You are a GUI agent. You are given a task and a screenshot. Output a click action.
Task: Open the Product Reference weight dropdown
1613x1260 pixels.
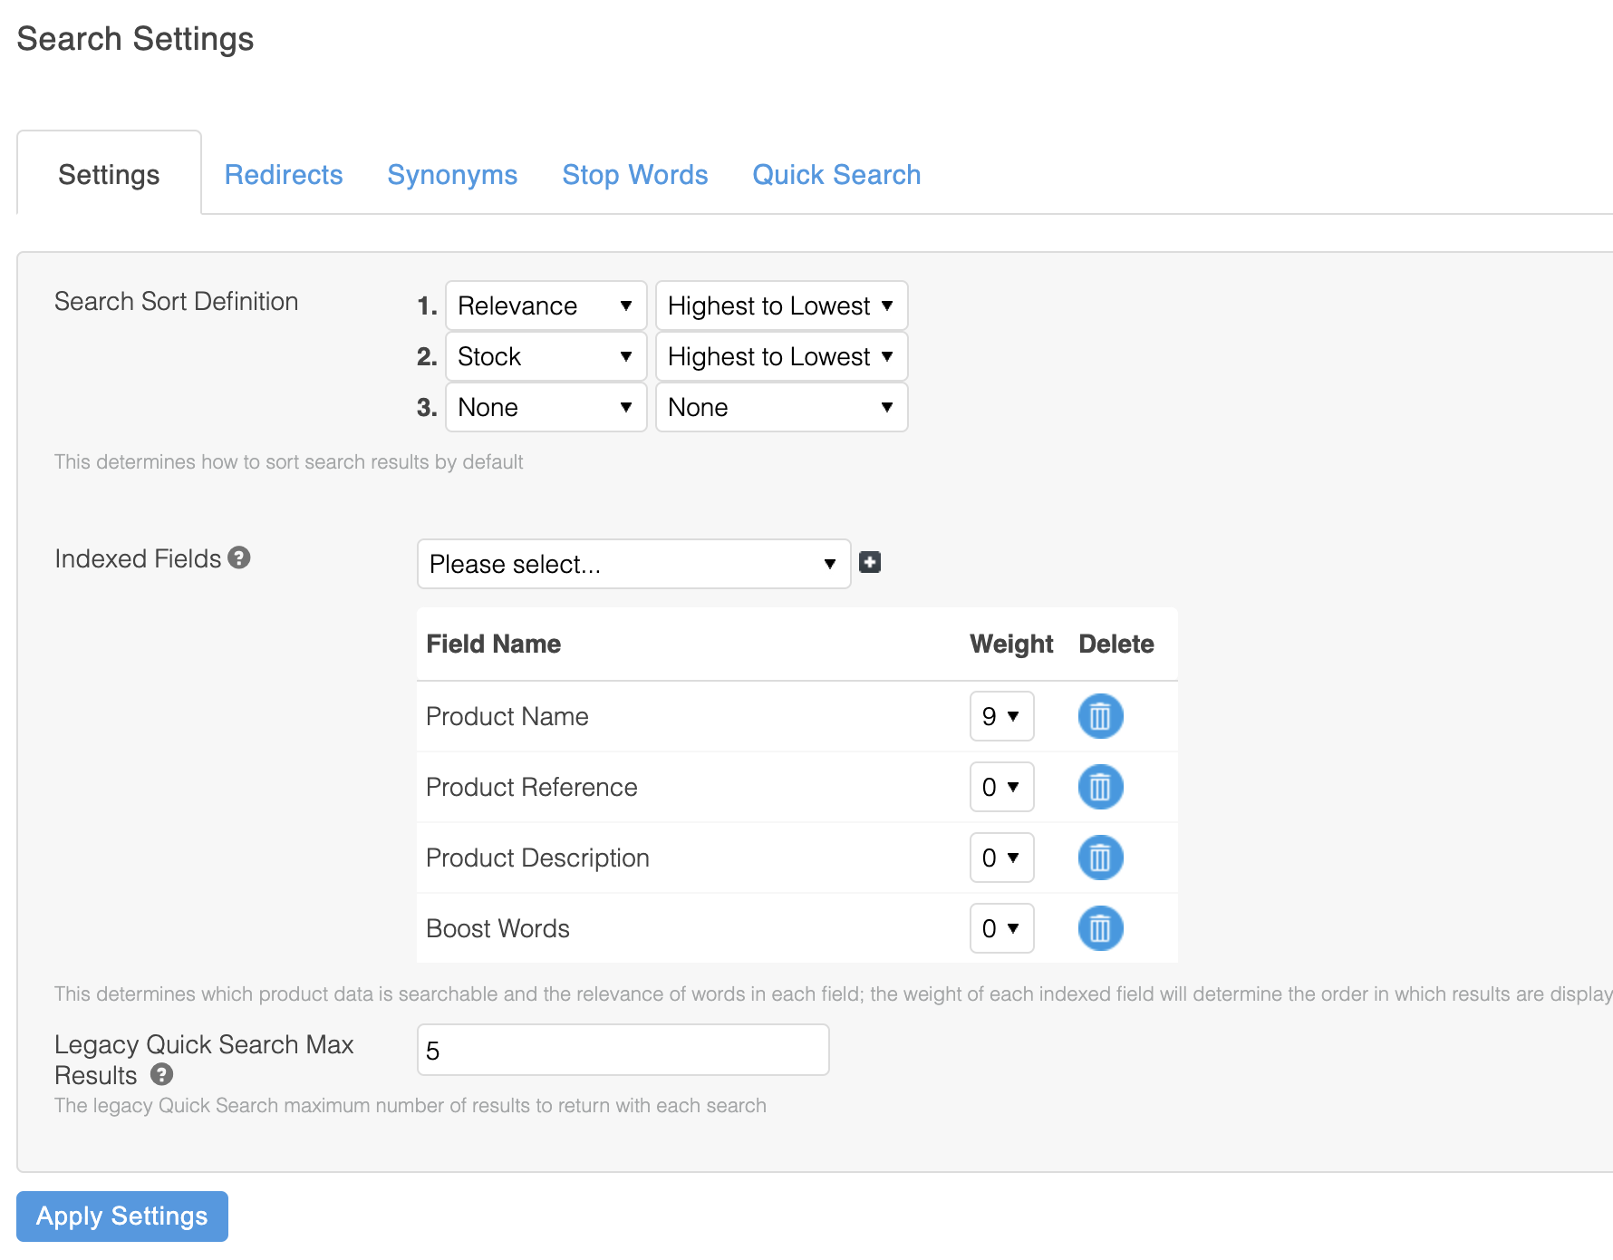pyautogui.click(x=1001, y=787)
